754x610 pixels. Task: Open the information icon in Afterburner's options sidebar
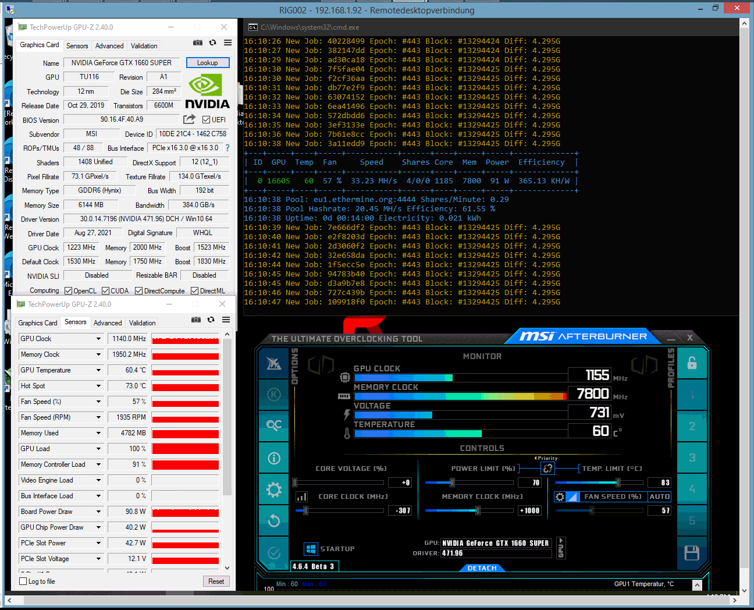pos(274,458)
